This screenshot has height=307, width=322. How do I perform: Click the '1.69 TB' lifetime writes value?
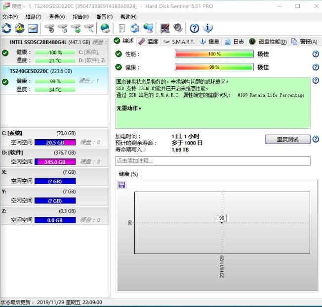pos(180,150)
